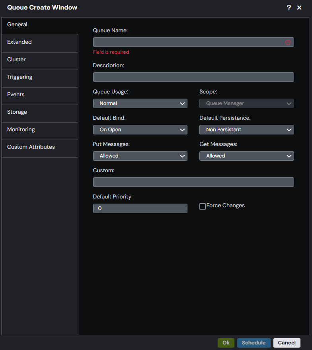
Task: Open the Events tab
Action: pos(40,96)
